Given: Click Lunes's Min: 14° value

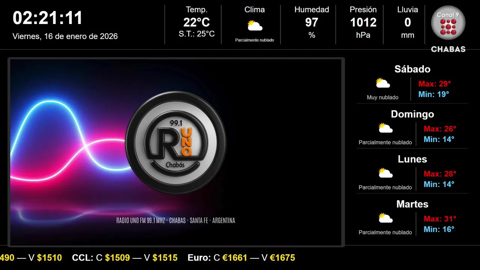Looking at the screenshot, I should pos(439,184).
